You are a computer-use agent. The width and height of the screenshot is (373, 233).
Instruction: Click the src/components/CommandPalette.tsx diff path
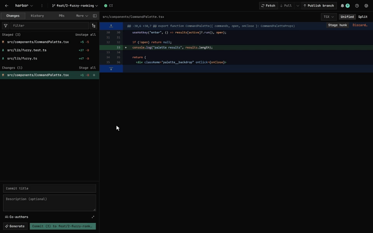(x=133, y=17)
